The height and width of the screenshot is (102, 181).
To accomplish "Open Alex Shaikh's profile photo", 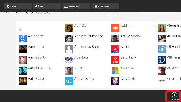I will (115, 81).
